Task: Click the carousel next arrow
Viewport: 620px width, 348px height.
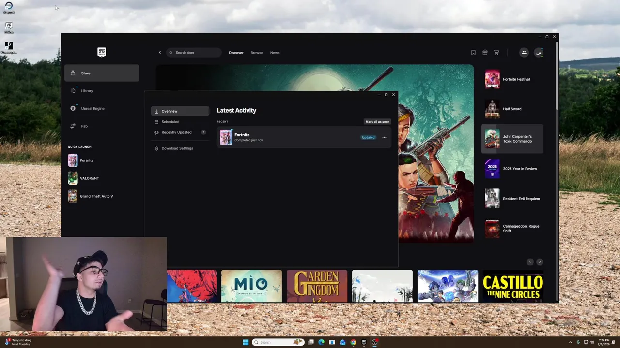Action: 540,262
